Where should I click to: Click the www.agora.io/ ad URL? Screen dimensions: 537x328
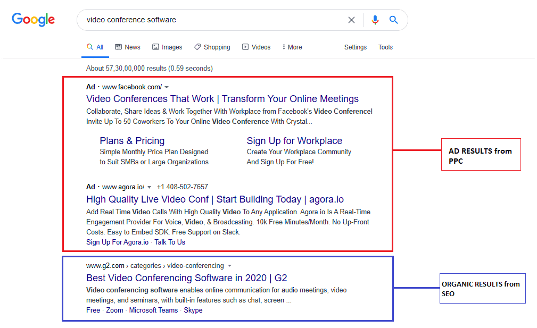(123, 187)
